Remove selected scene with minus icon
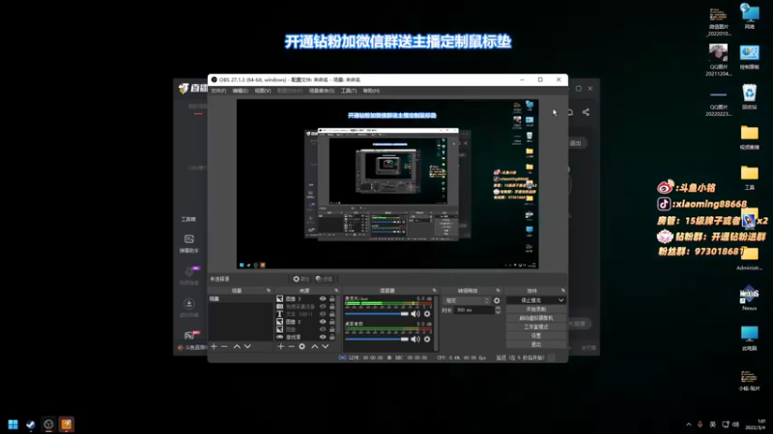773x434 pixels. click(x=224, y=346)
